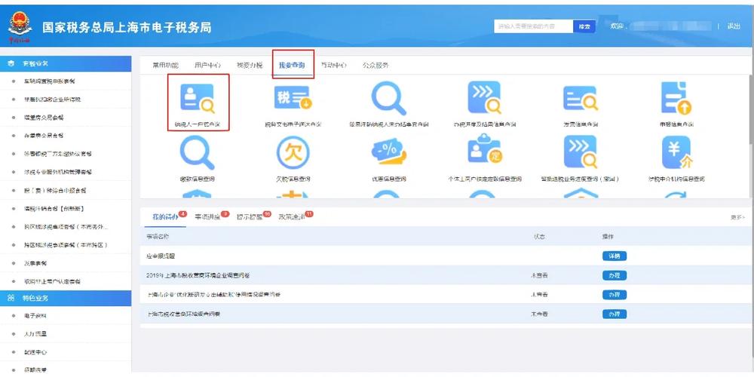754x377 pixels.
Task: Open 发票信息查询 invoice query icon
Action: [x=581, y=98]
